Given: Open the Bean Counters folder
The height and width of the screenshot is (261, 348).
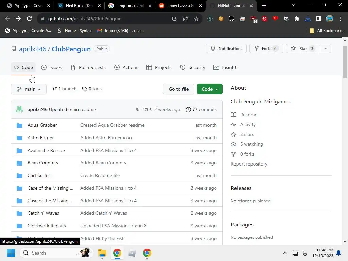Looking at the screenshot, I should coord(42,163).
